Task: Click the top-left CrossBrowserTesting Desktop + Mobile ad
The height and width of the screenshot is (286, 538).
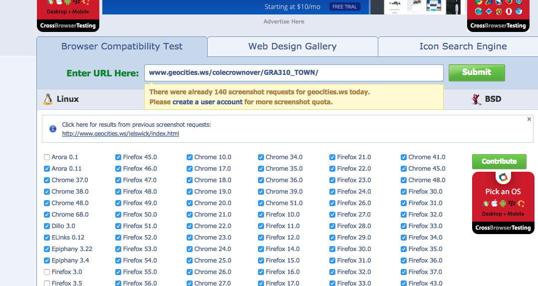Action: (68, 16)
